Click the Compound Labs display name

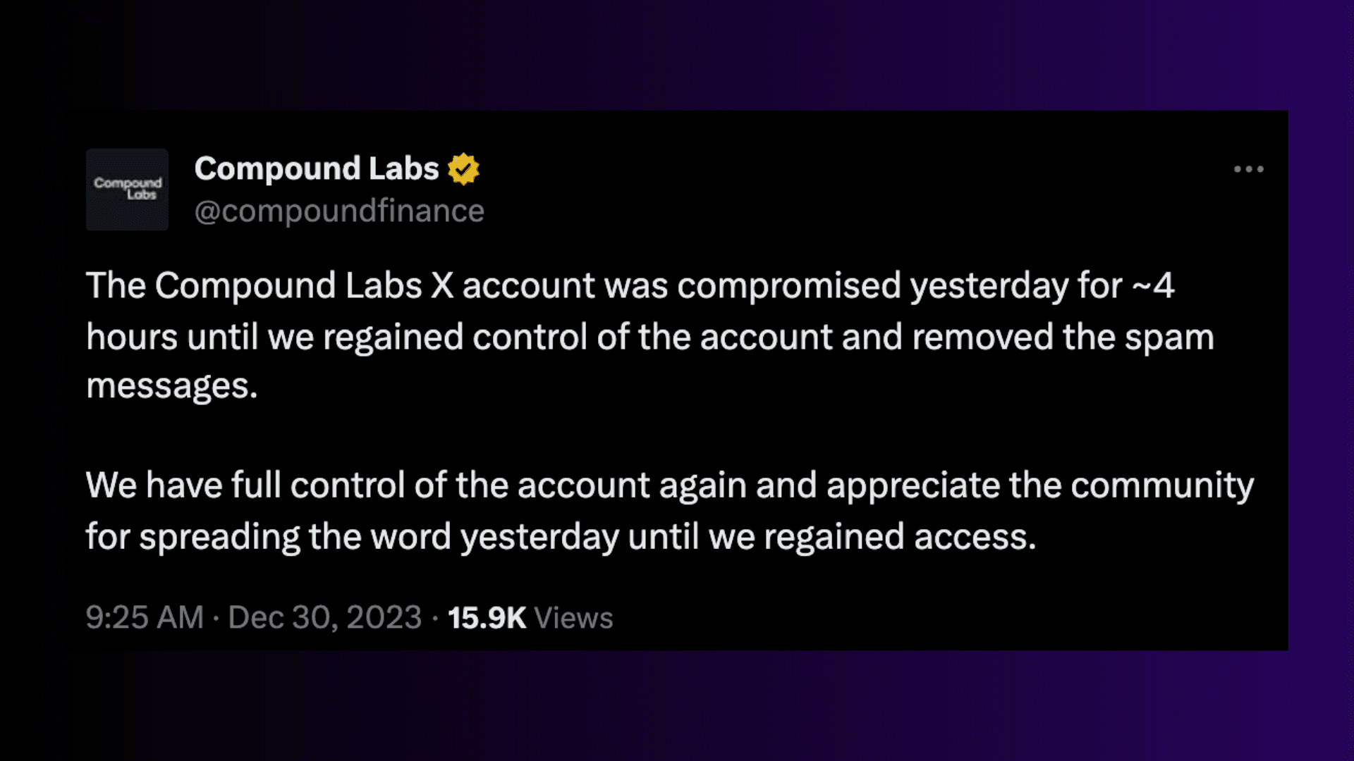317,168
